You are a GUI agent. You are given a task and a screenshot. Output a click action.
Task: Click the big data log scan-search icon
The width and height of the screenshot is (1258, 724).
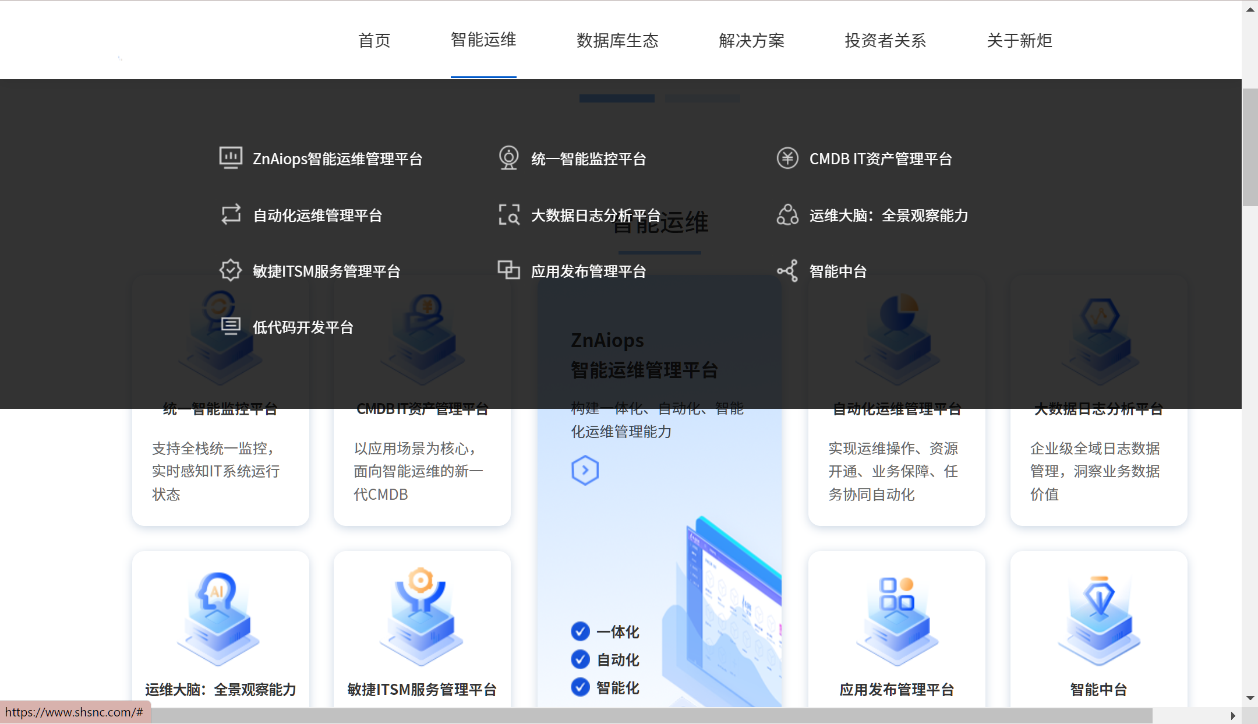coord(508,214)
